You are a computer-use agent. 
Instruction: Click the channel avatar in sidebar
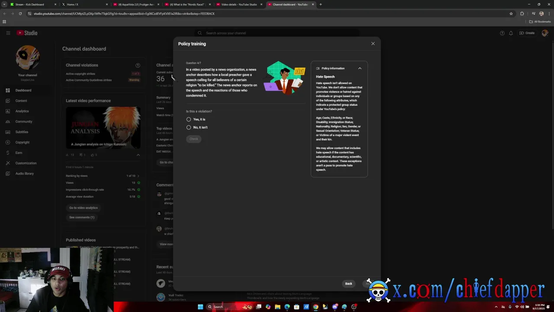point(28,58)
